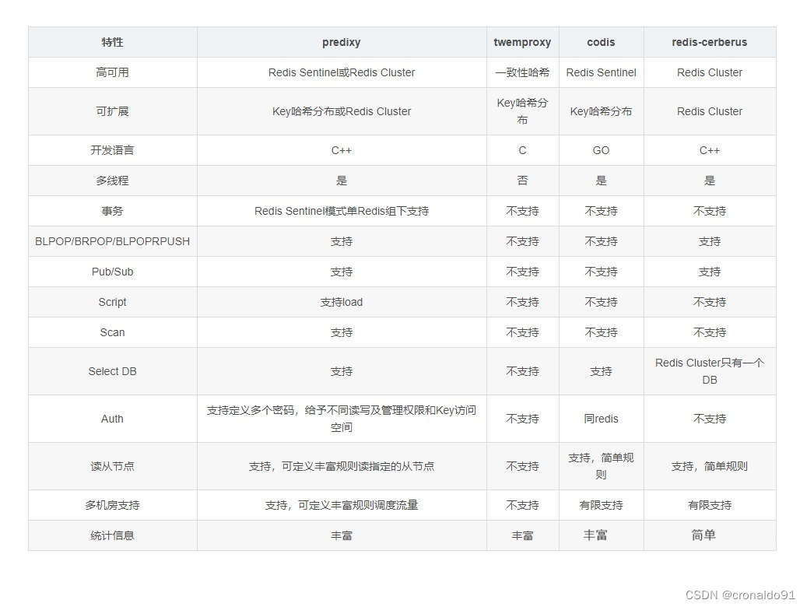Select 'Redis Sentinel模式单Redis组下支持' cell
Screen dimensions: 807x607
click(x=341, y=211)
